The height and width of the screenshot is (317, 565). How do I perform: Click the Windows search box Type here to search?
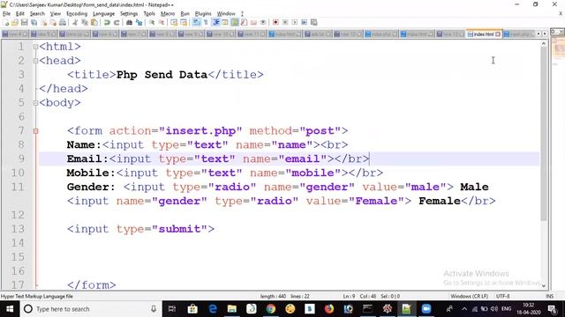tap(90, 309)
